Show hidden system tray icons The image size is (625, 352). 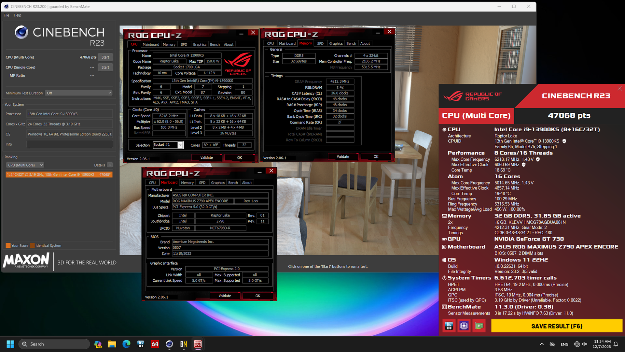click(x=542, y=344)
